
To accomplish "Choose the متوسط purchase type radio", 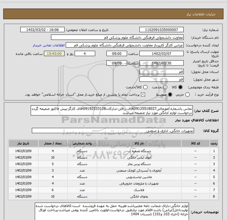I will (x=170, y=95).
